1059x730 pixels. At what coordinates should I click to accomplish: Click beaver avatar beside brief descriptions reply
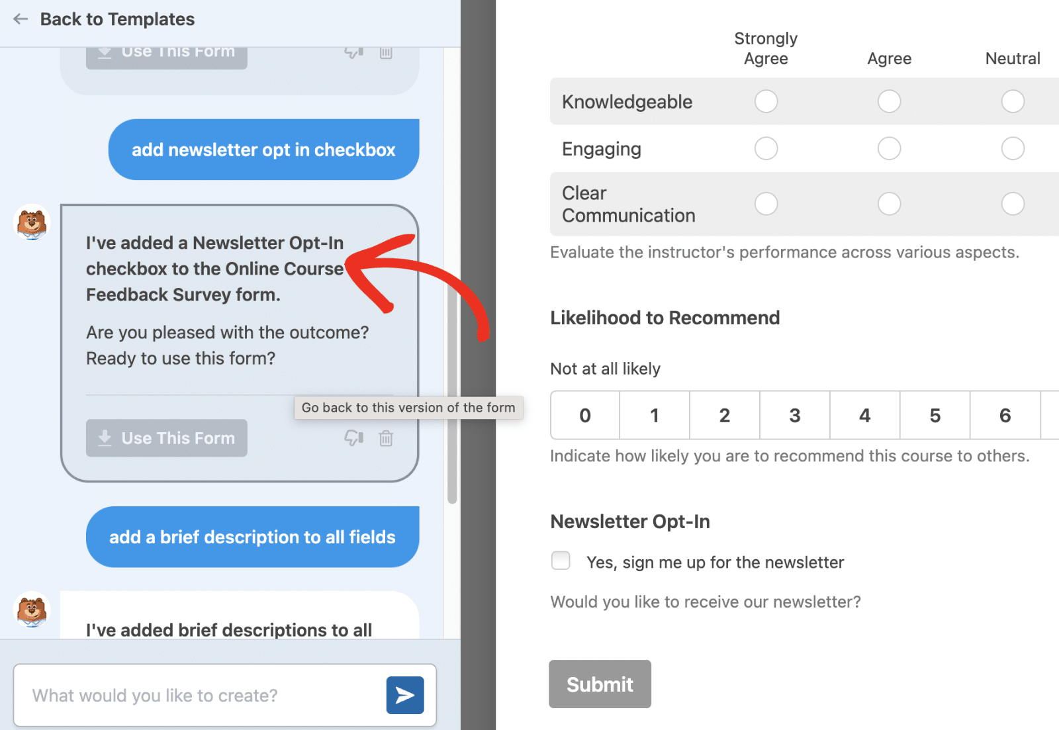coord(32,610)
